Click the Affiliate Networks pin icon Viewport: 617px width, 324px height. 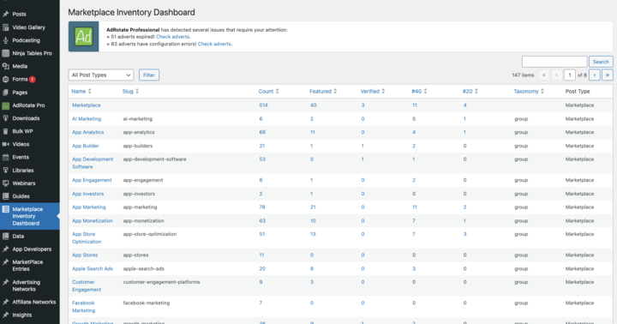[5, 302]
